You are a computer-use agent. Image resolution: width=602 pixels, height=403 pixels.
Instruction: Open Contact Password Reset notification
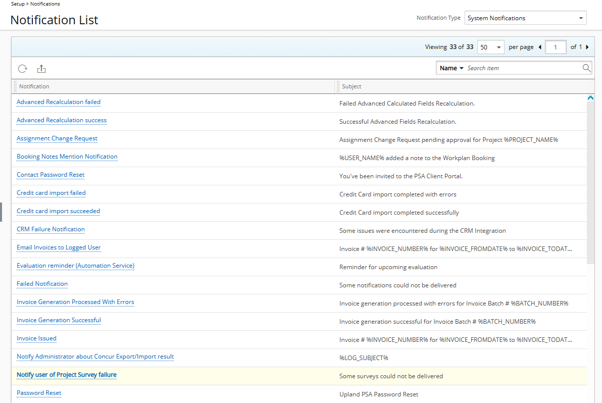pos(51,175)
